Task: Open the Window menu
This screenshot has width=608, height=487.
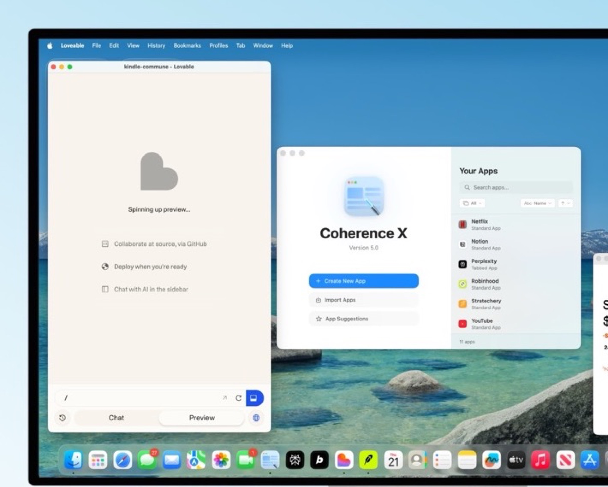Action: click(263, 46)
